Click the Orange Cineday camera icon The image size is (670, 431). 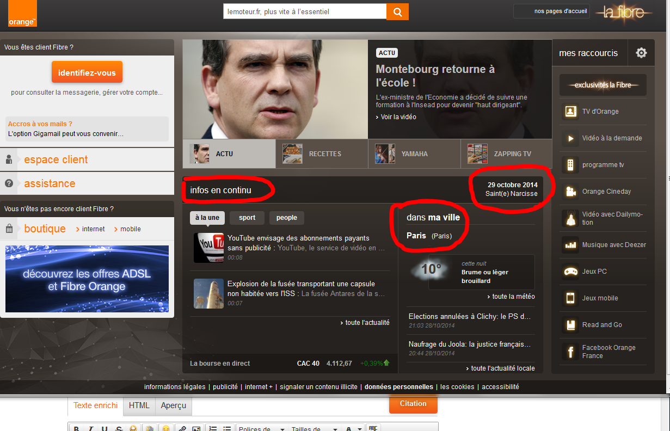click(x=570, y=192)
